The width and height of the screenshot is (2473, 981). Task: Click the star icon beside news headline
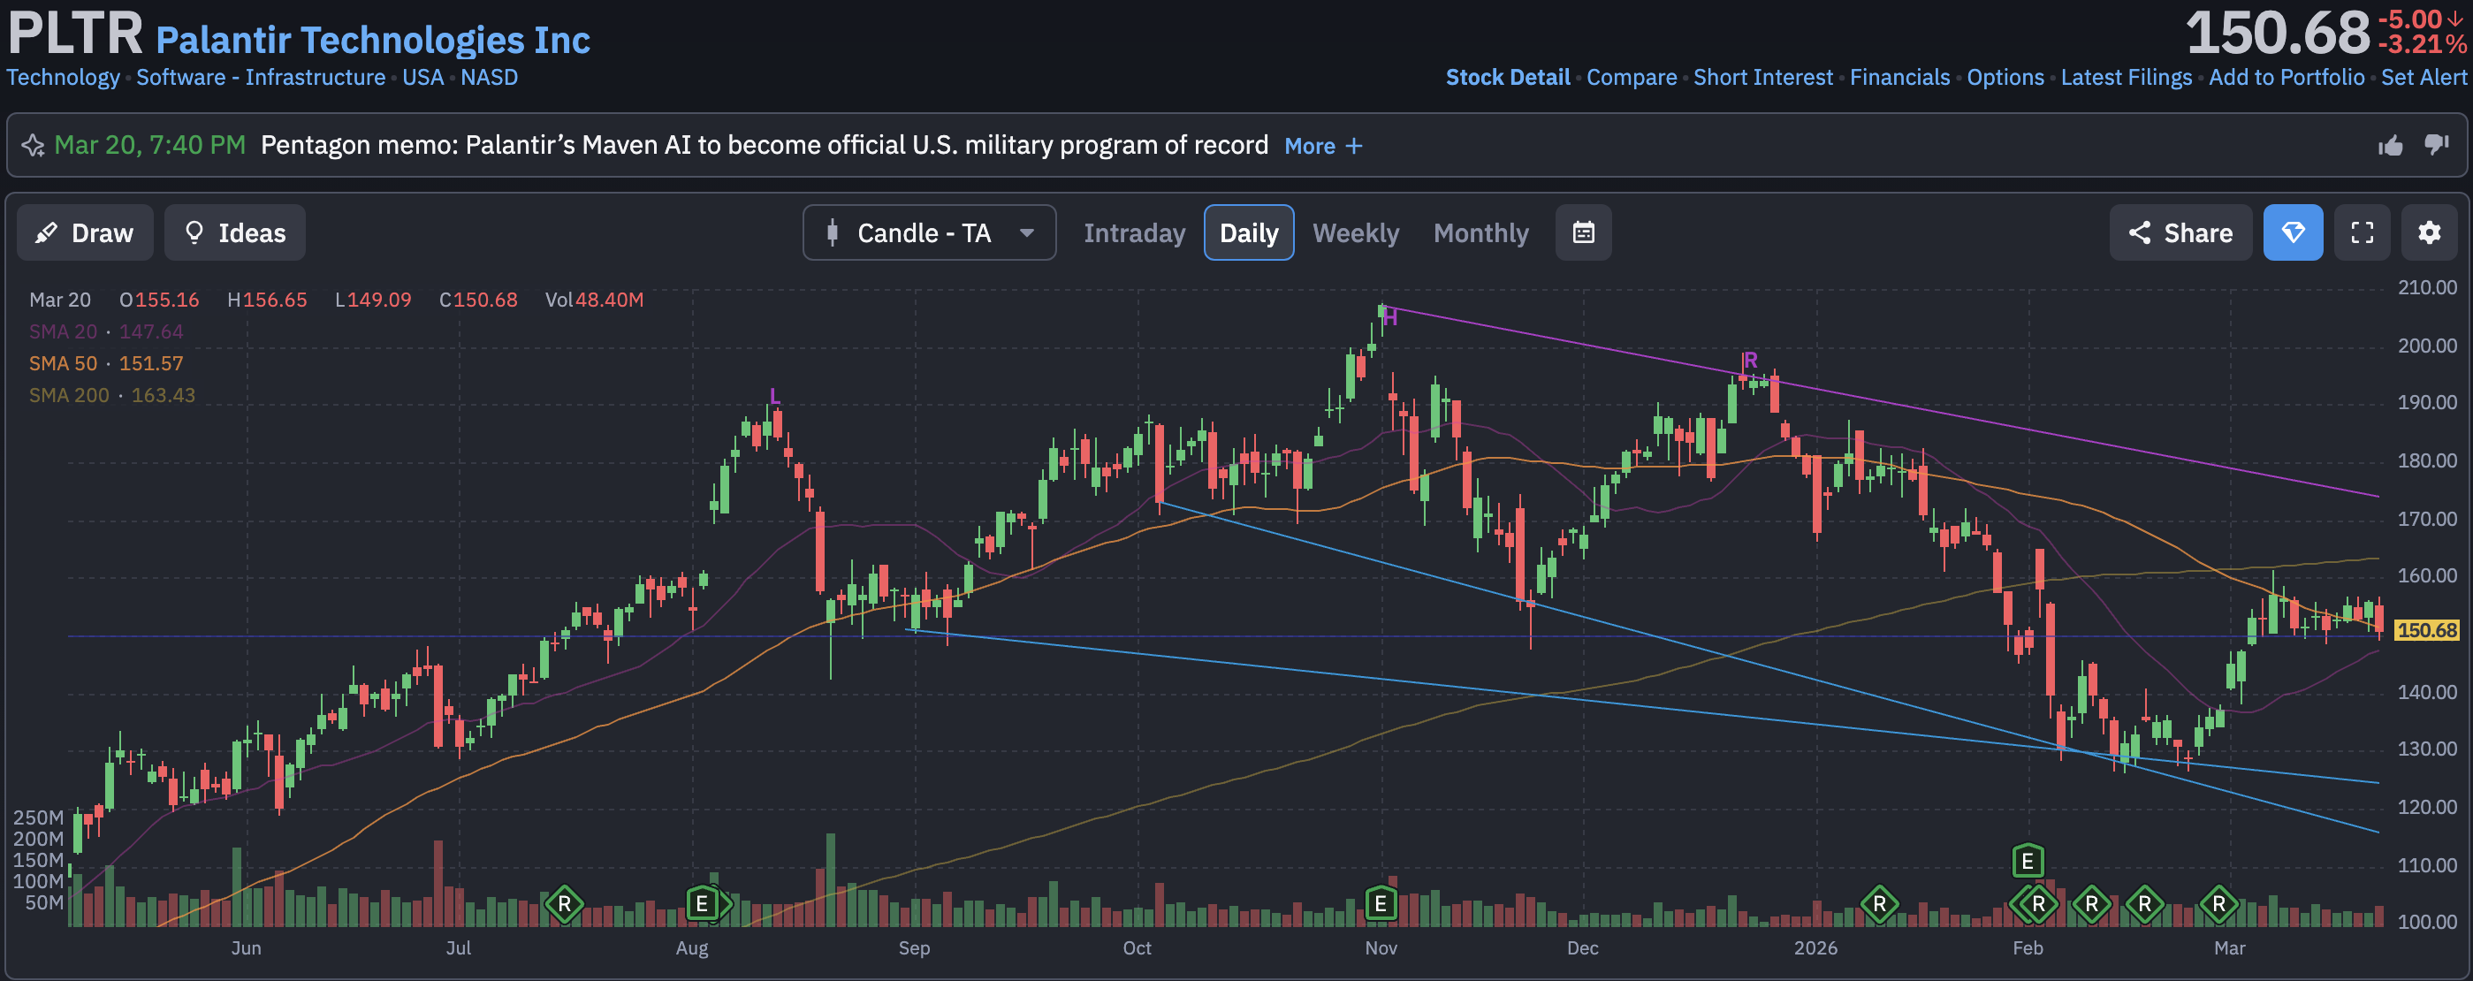coord(33,145)
